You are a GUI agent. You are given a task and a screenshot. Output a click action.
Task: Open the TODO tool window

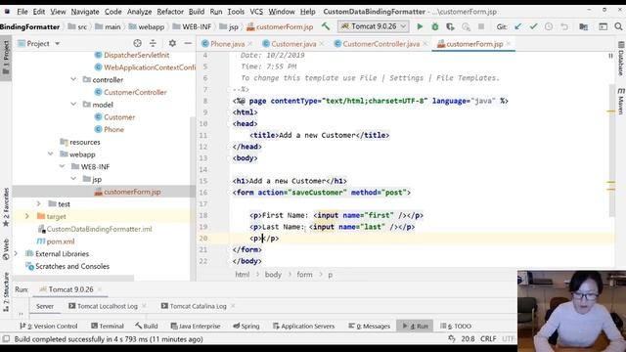coord(456,326)
